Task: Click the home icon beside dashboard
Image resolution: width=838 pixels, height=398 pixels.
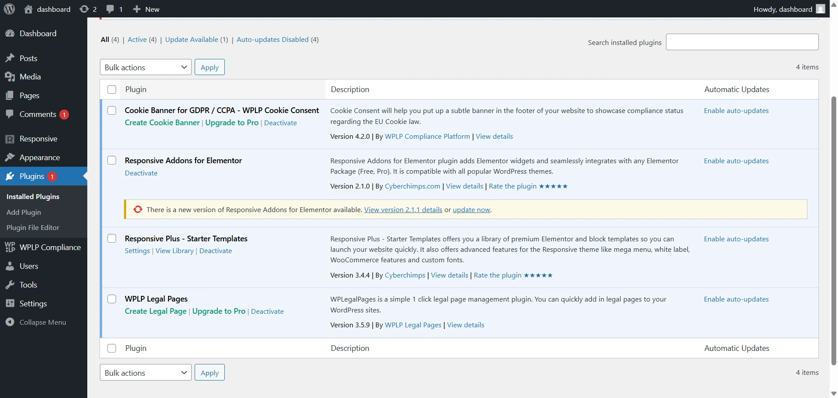Action: 28,9
